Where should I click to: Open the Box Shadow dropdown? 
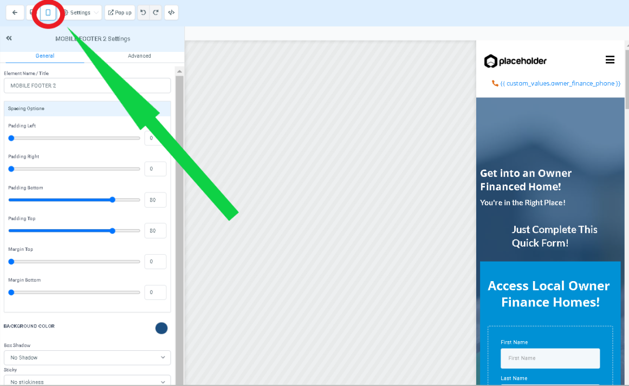[87, 357]
